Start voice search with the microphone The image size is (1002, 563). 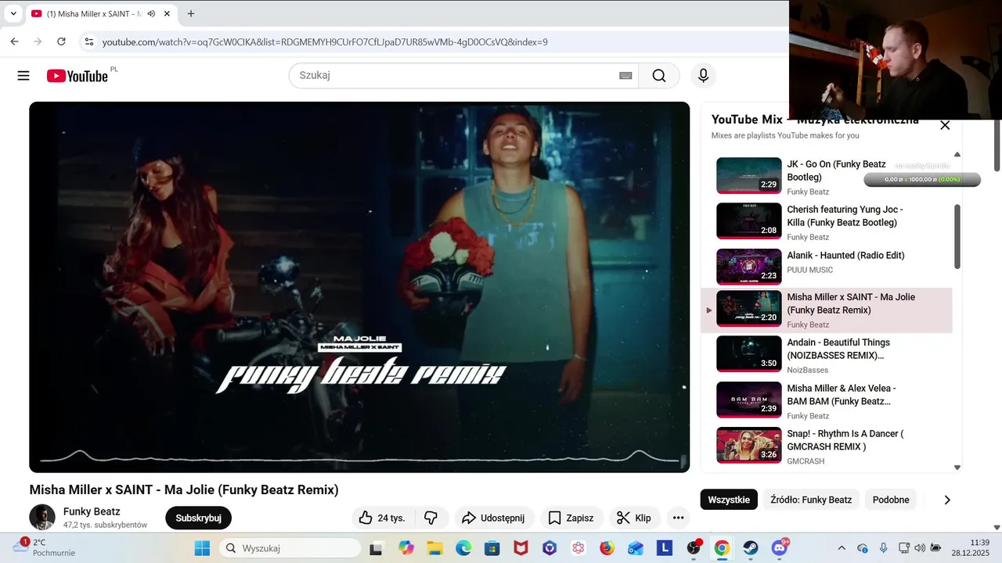click(x=703, y=76)
